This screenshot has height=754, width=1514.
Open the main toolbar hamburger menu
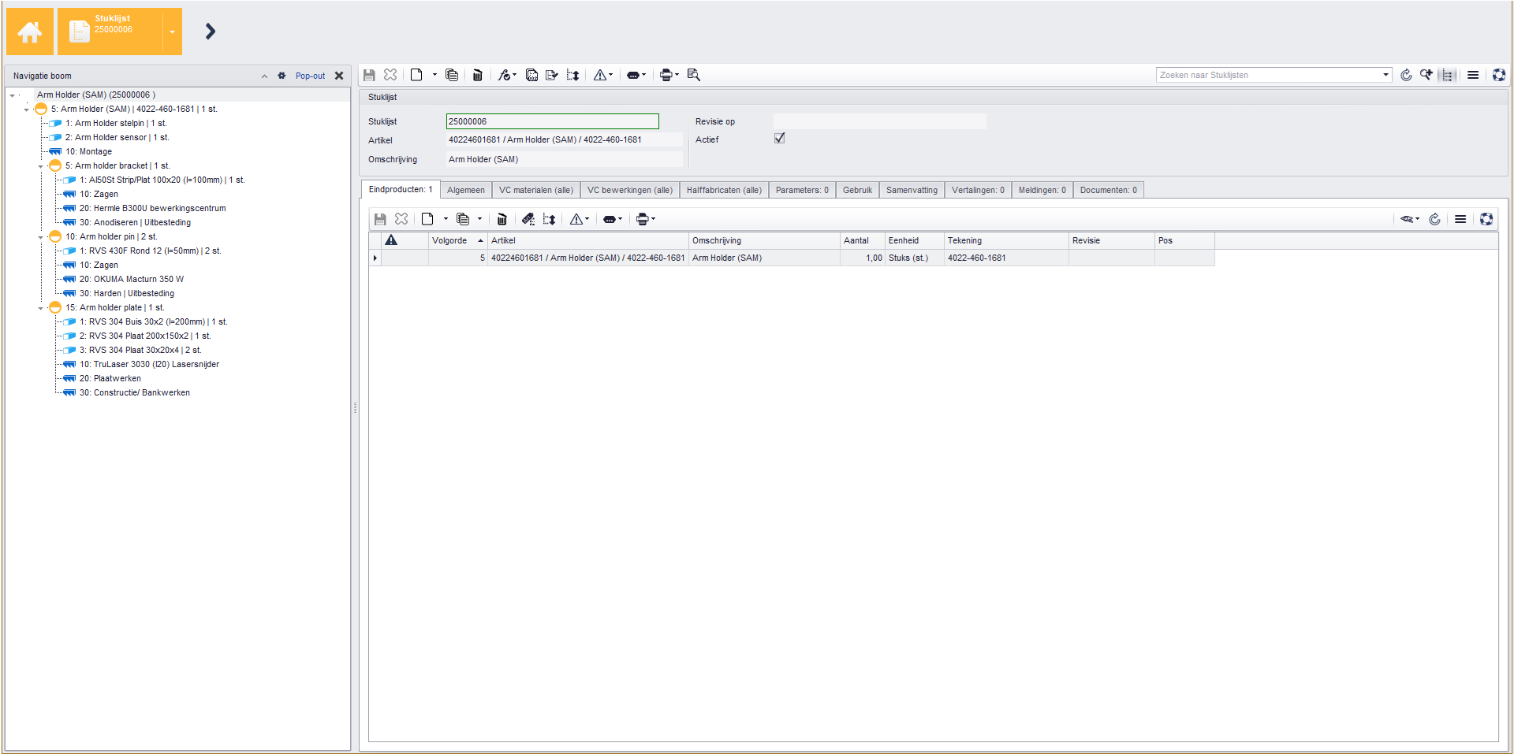click(1473, 75)
